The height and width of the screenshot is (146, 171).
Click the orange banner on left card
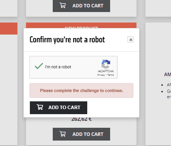pos(9,29)
